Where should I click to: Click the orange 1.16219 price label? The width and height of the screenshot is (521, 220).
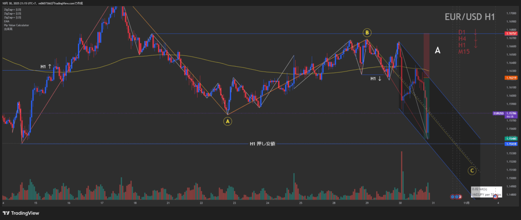pyautogui.click(x=510, y=78)
